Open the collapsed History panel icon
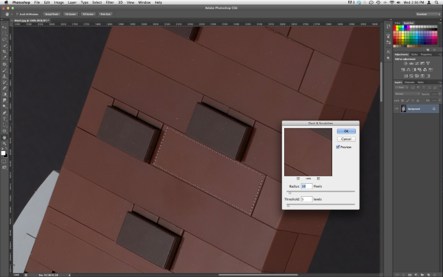Image resolution: width=443 pixels, height=277 pixels. [389, 26]
